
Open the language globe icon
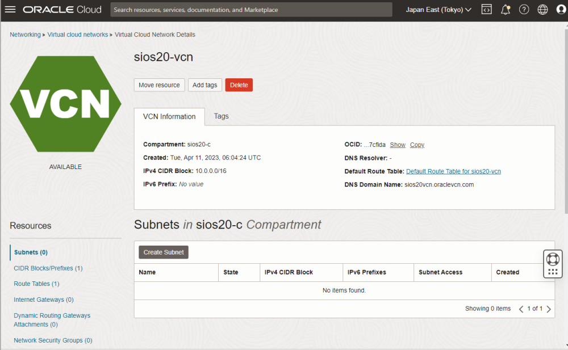point(542,10)
